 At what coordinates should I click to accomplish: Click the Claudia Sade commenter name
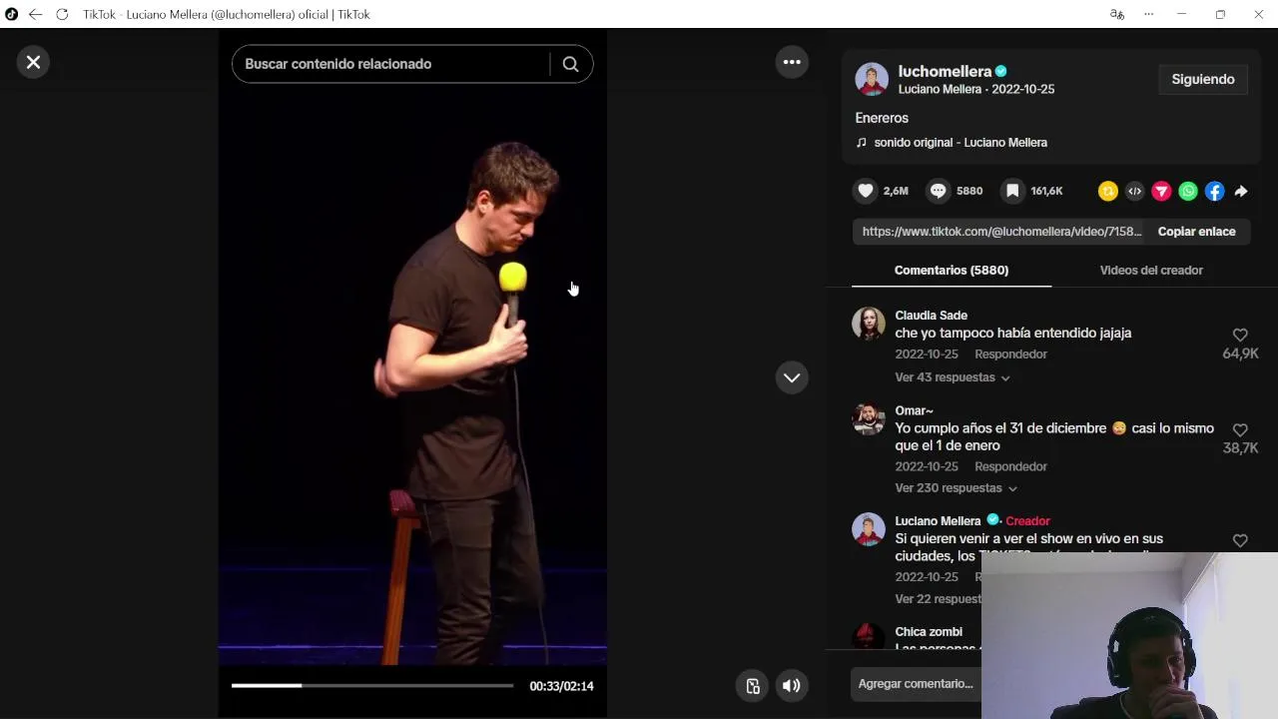point(931,316)
